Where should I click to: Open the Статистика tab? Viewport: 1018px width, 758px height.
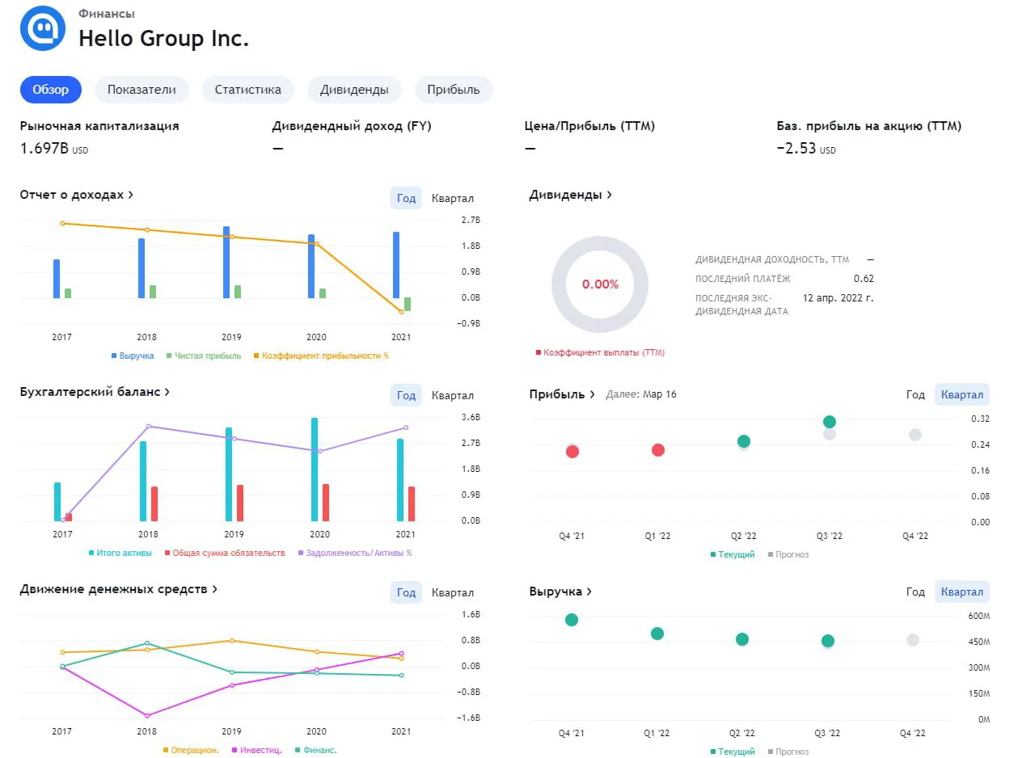coord(248,90)
